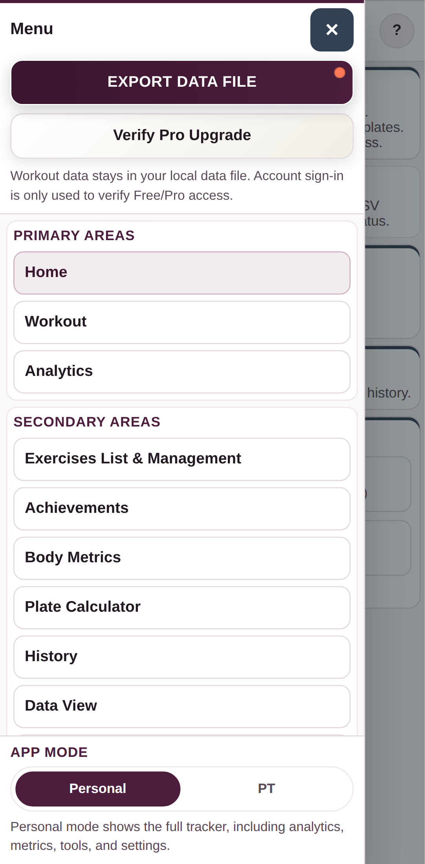The height and width of the screenshot is (864, 425).
Task: View workout History
Action: tap(182, 657)
